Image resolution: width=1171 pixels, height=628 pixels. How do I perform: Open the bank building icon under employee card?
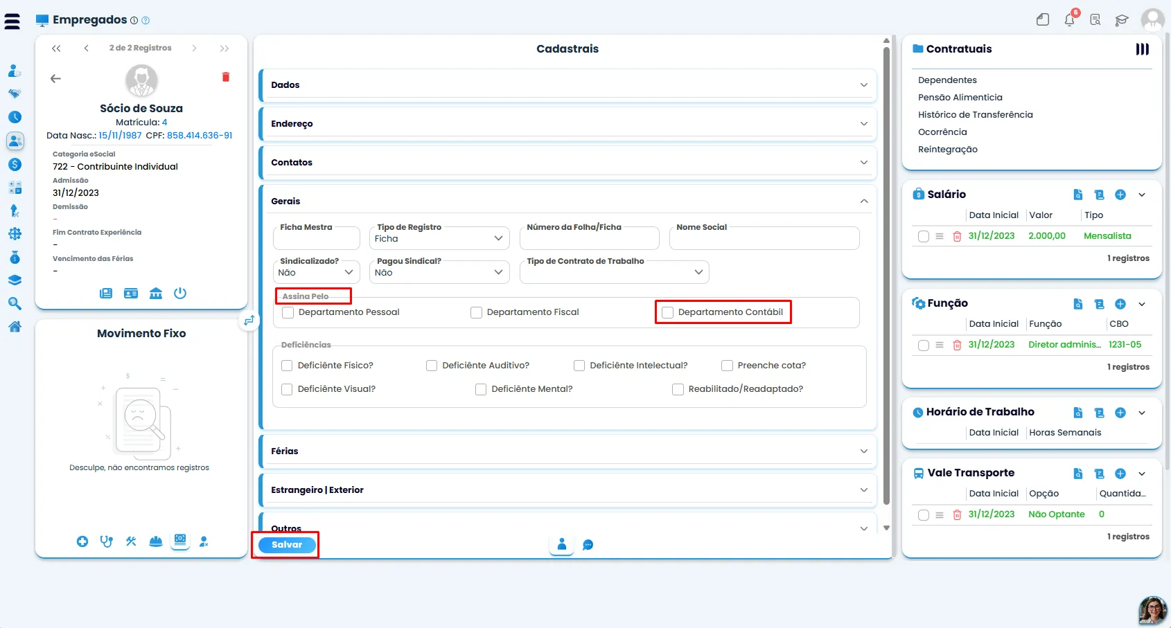coord(156,293)
